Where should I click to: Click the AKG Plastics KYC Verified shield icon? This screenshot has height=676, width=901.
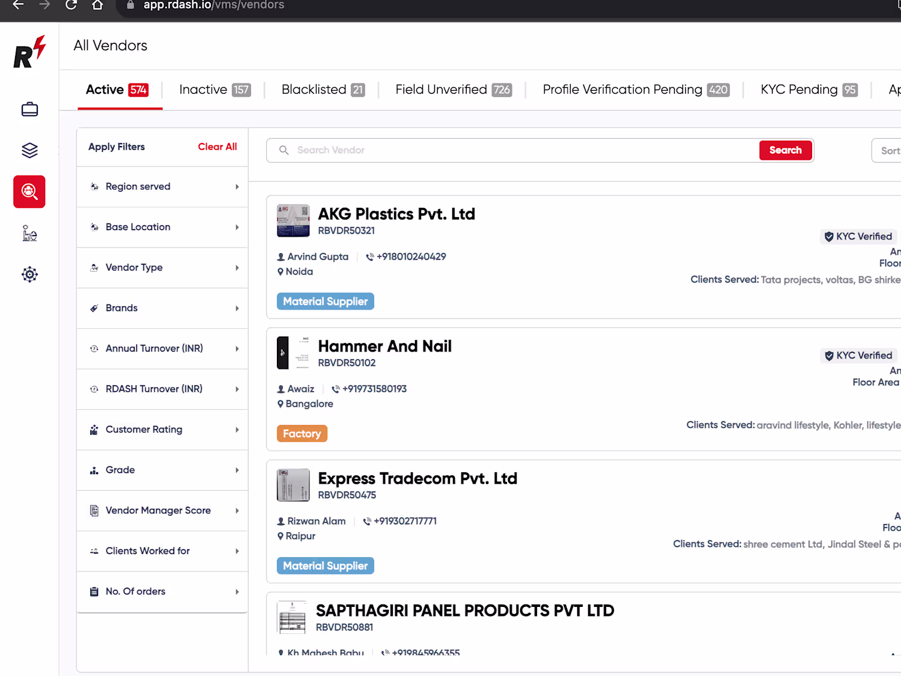click(x=829, y=237)
